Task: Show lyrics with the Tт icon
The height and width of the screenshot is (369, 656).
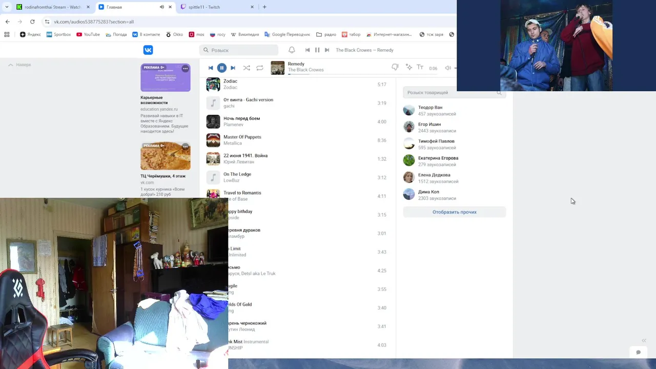Action: [x=420, y=67]
